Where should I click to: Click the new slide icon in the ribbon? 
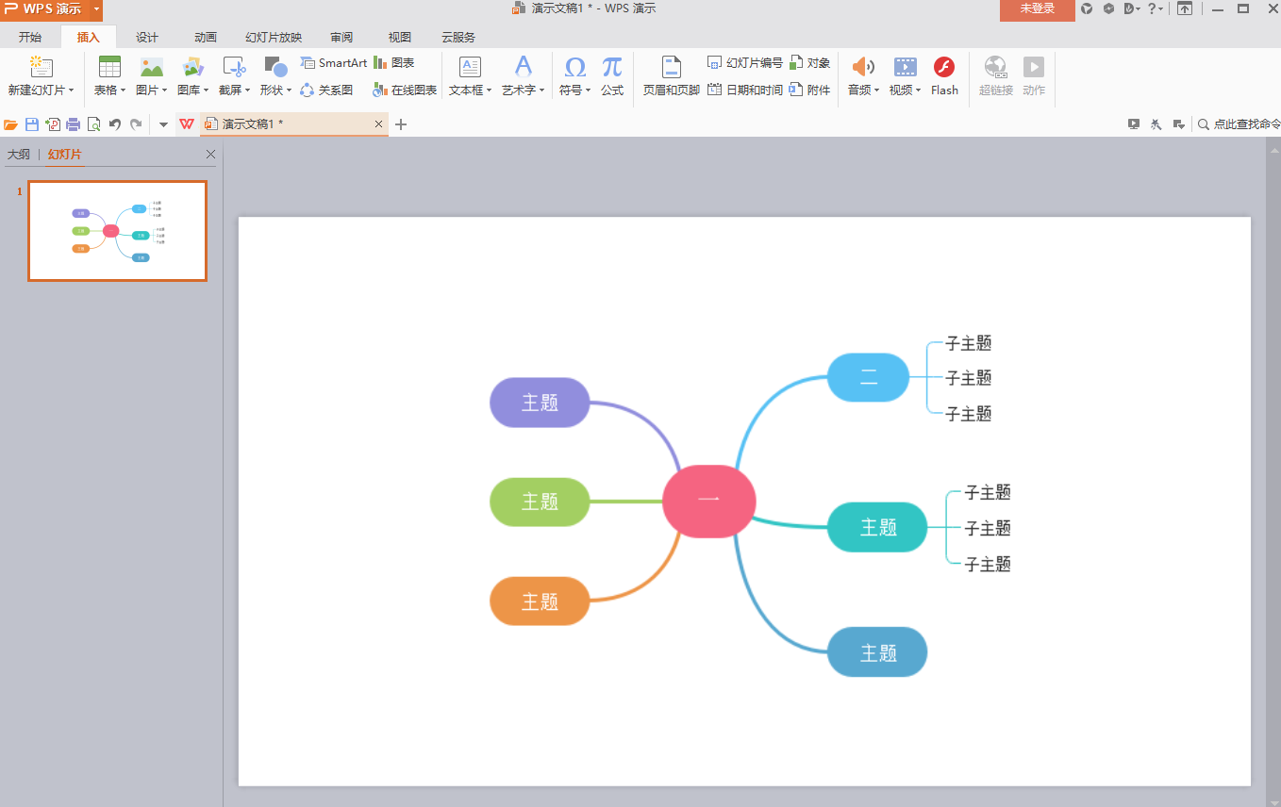42,67
